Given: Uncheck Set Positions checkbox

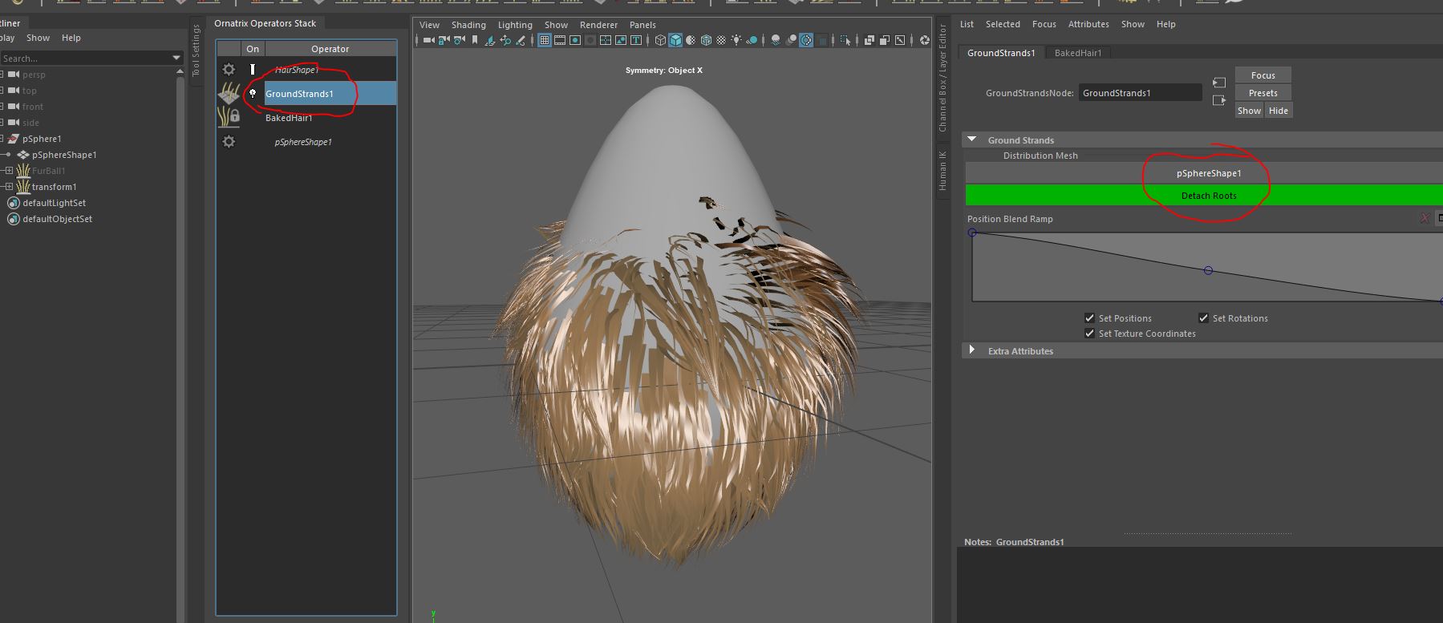Looking at the screenshot, I should pyautogui.click(x=1089, y=318).
